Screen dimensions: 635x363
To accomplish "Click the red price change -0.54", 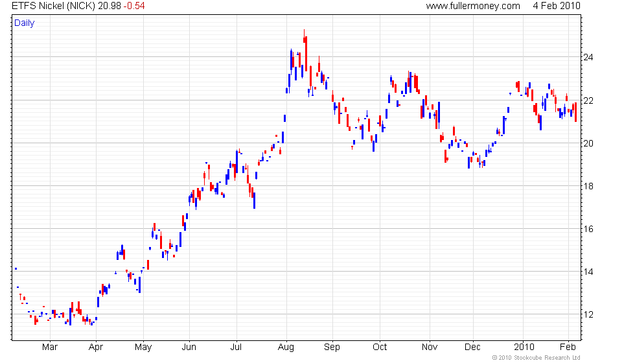I will coord(134,6).
